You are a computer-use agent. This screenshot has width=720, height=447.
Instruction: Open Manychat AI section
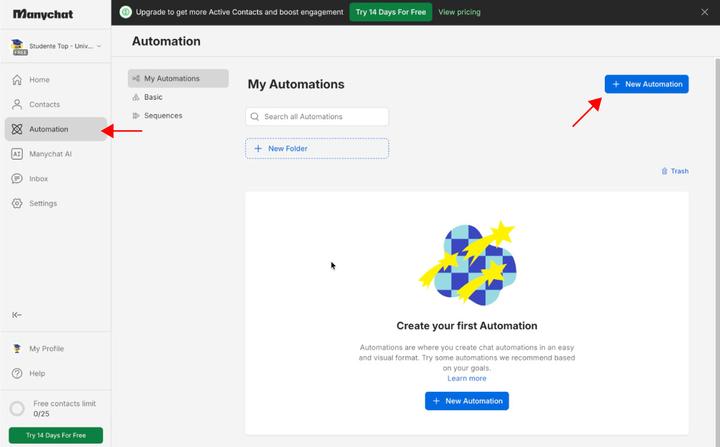pos(56,154)
